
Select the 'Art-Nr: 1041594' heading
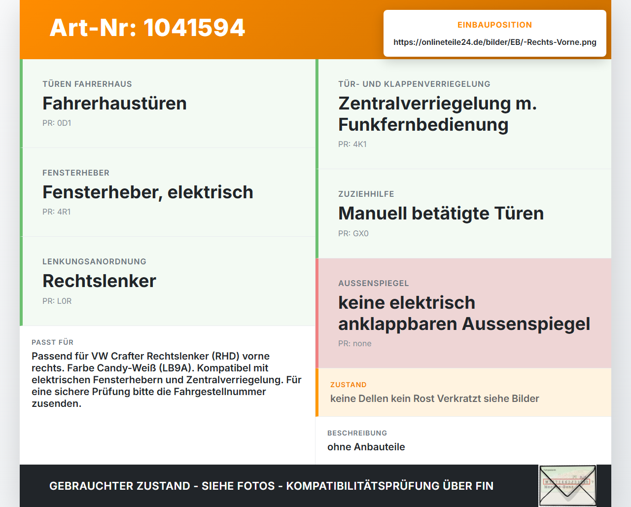point(147,28)
